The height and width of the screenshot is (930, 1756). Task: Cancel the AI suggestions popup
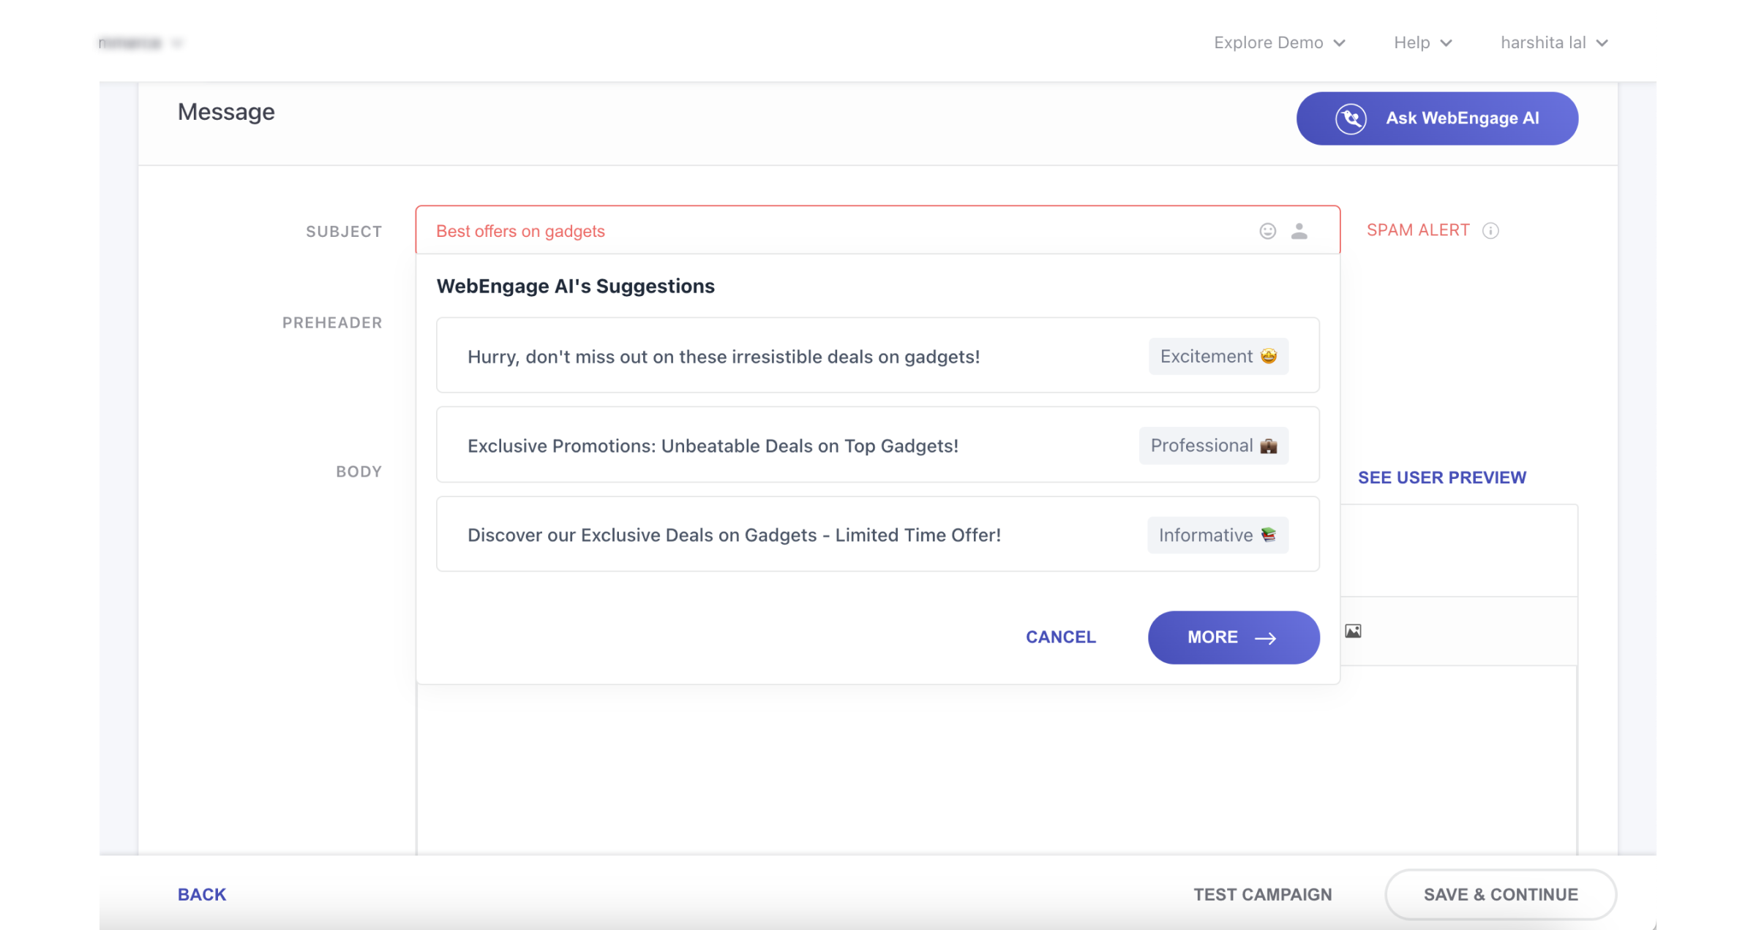(1060, 638)
